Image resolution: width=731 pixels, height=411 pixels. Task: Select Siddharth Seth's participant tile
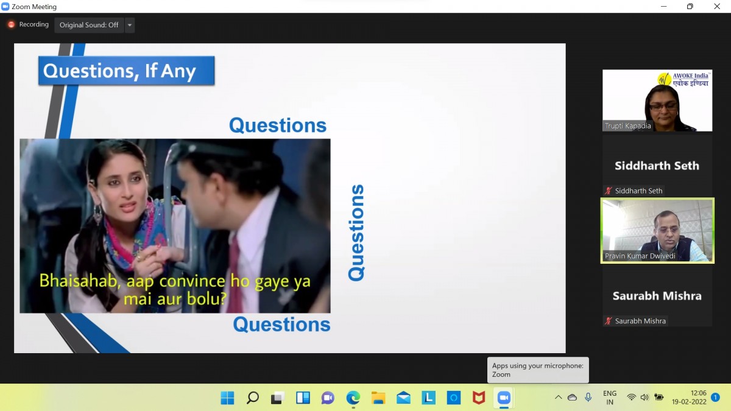pos(657,166)
